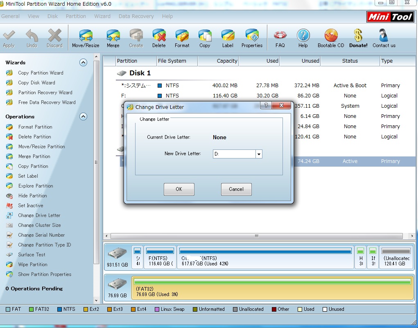Close the Change Drive Letter dialog
This screenshot has height=328, width=418.
[x=281, y=105]
